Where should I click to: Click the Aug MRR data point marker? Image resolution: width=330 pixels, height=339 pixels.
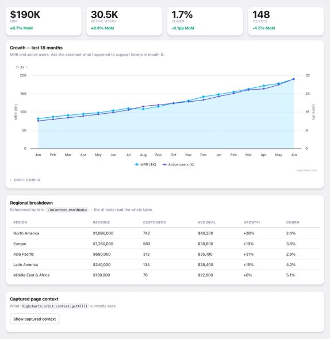(143, 109)
